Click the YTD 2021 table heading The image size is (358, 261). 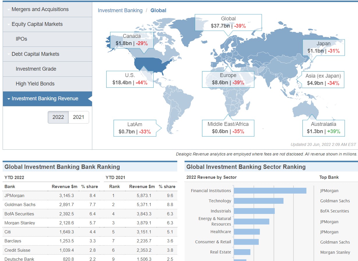click(x=115, y=178)
